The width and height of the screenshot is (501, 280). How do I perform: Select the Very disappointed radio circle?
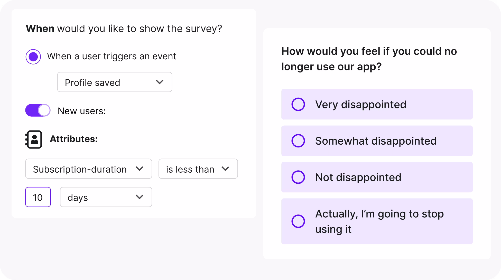298,104
